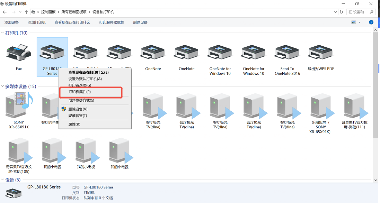The height and width of the screenshot is (203, 380).
Task: Click details pane 队列中有 0 个文档 status
Action: 98,198
